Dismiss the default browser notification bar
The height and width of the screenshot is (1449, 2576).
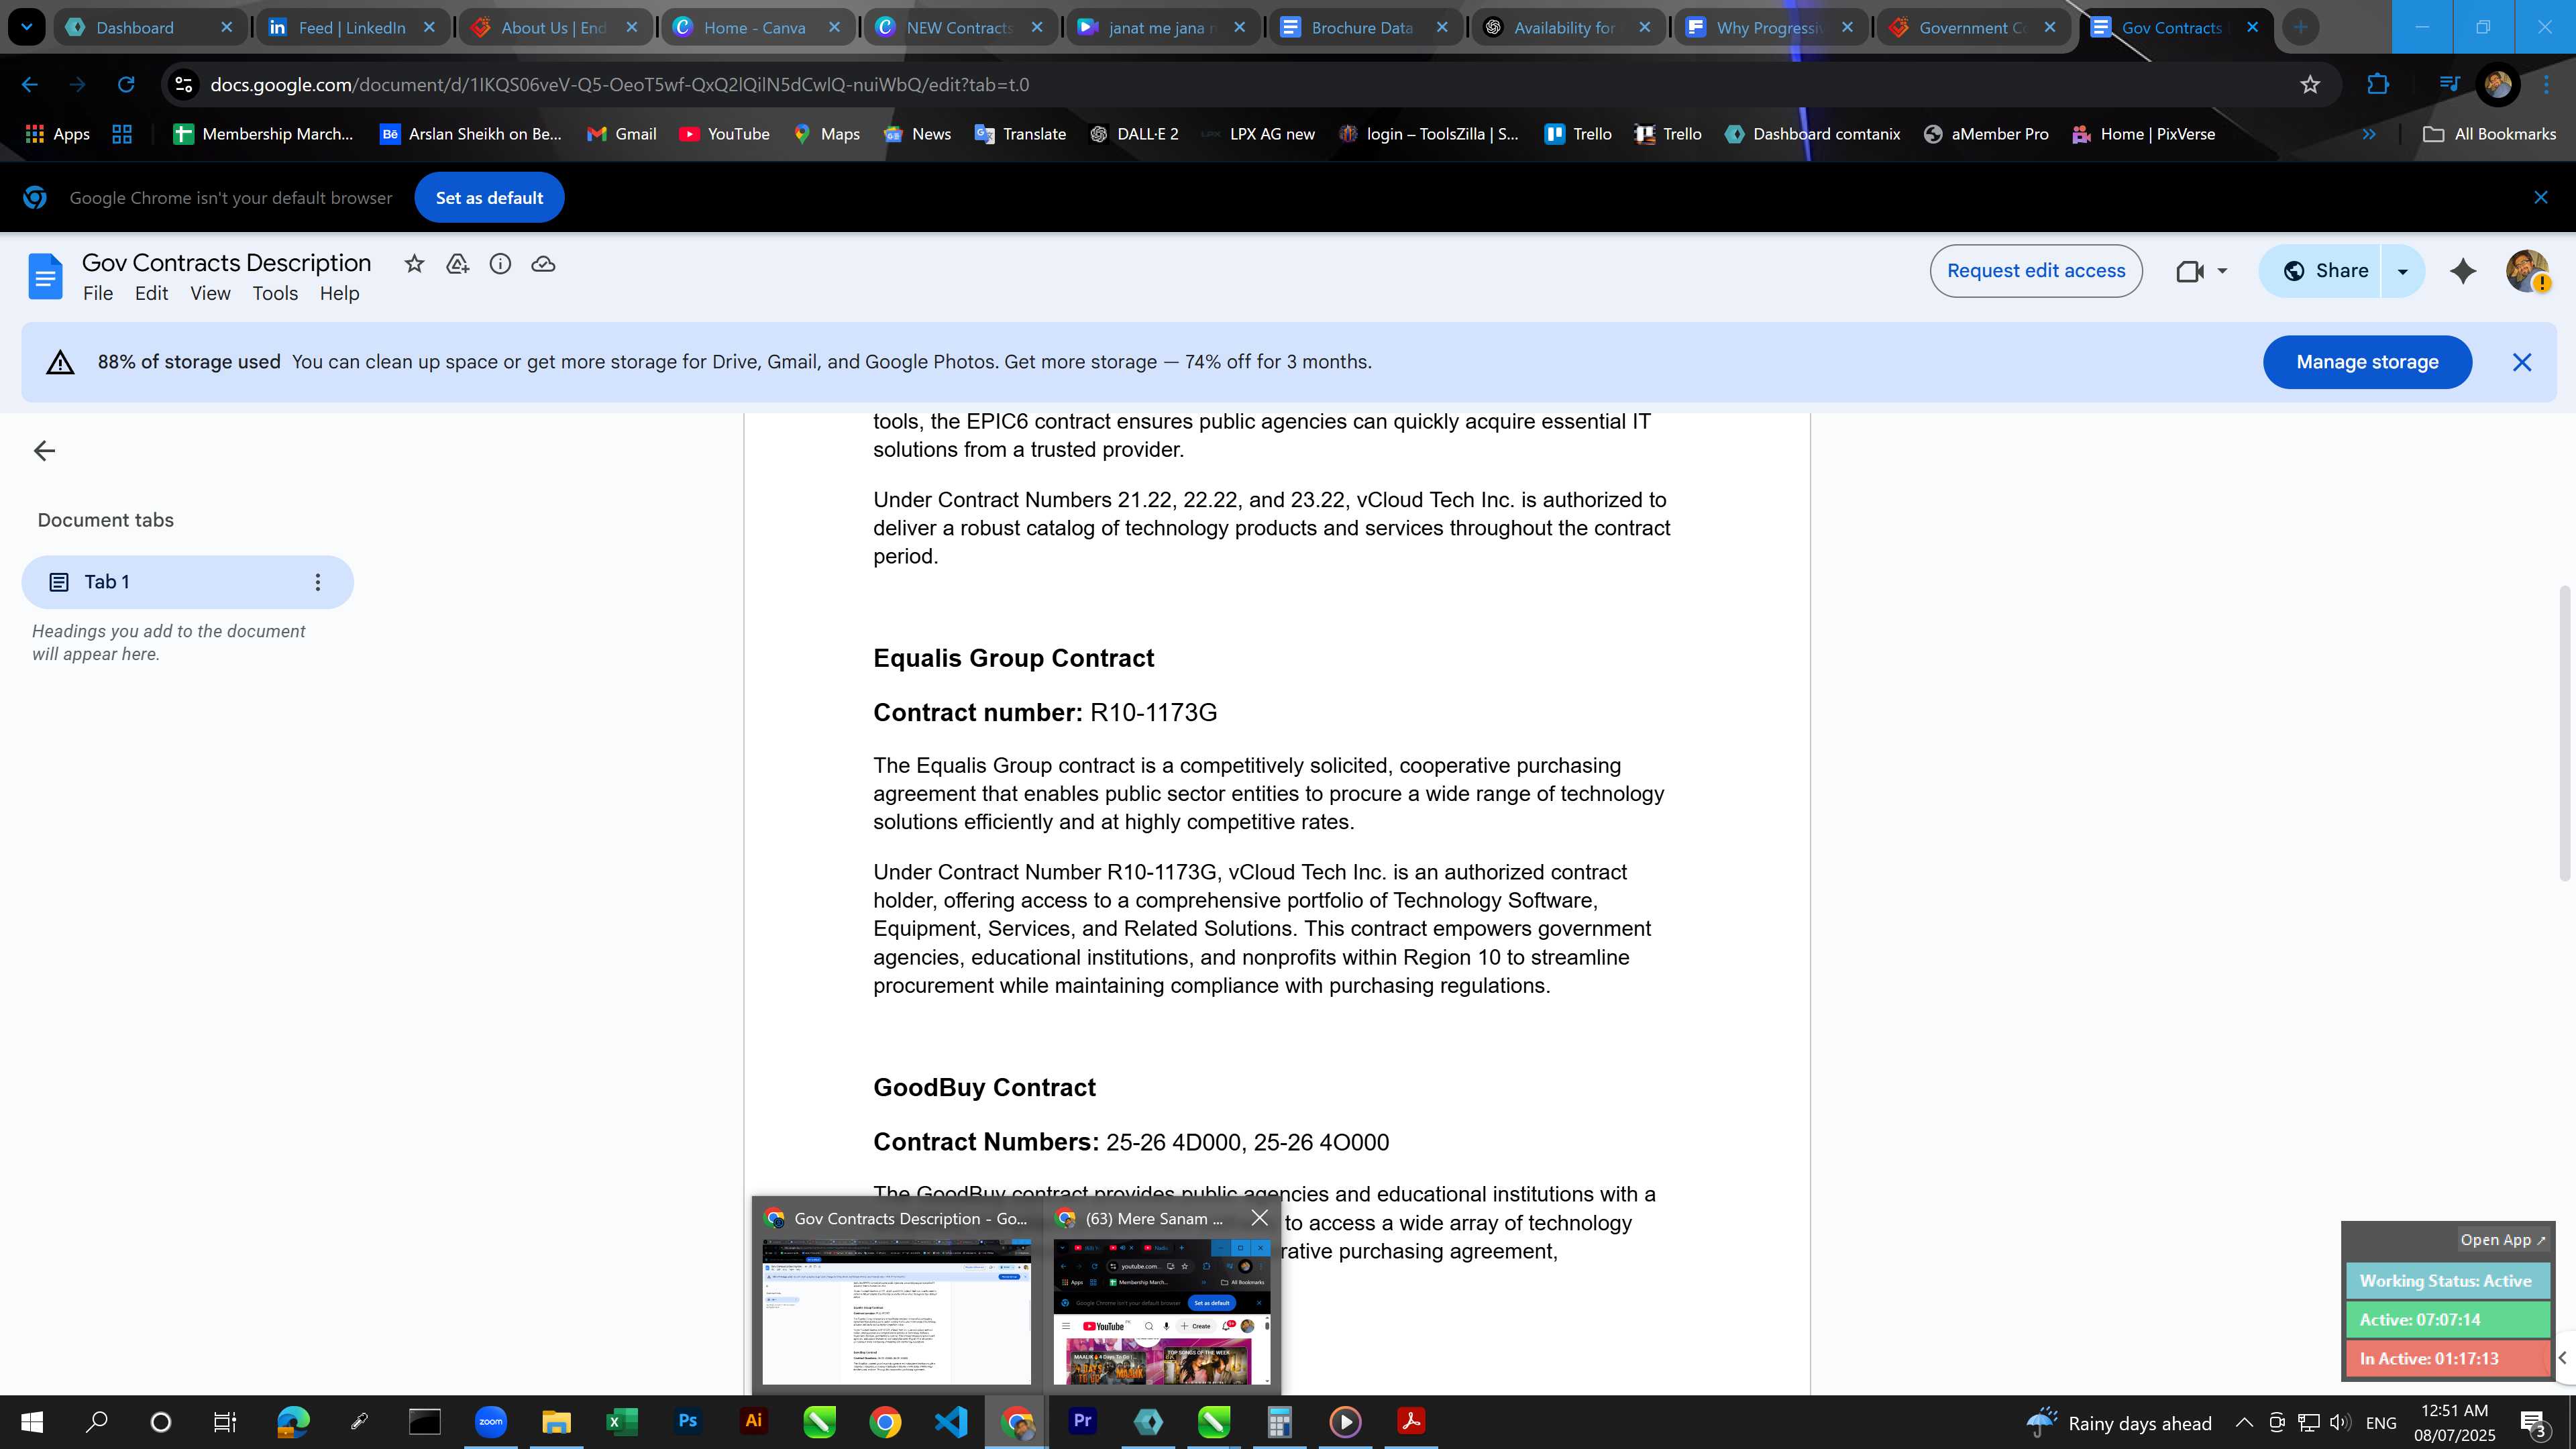[x=2540, y=198]
